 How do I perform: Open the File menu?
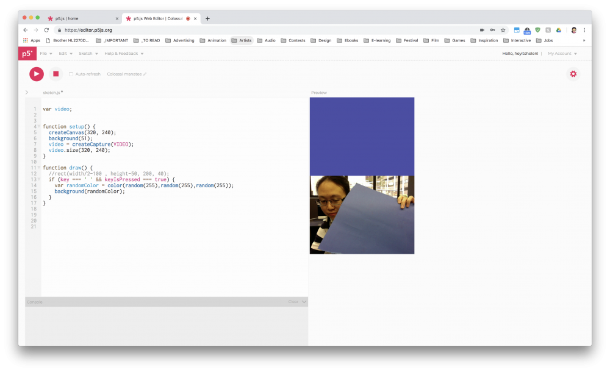tap(45, 54)
